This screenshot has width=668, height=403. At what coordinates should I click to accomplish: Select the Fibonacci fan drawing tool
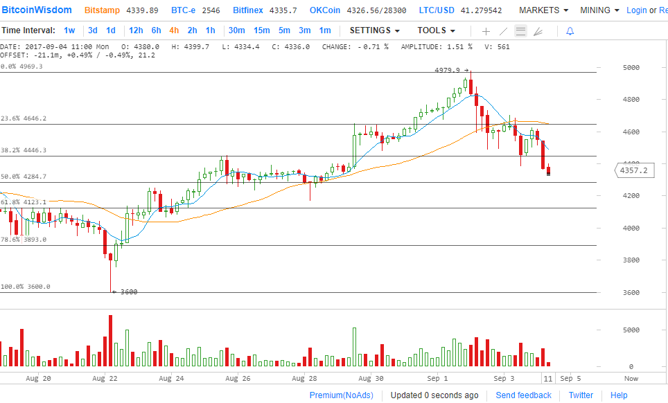538,31
